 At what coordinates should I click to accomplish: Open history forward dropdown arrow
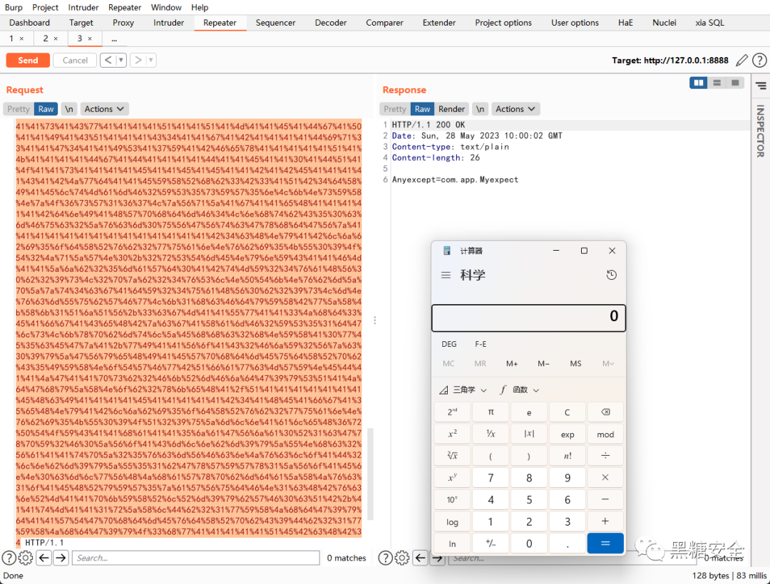[x=150, y=61]
